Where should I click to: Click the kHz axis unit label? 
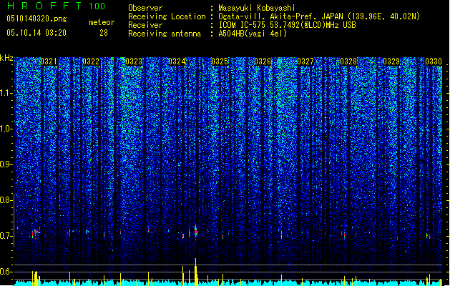tap(6, 58)
